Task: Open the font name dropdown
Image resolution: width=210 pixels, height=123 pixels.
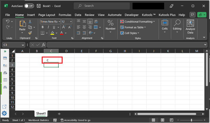Action: [x=59, y=22]
